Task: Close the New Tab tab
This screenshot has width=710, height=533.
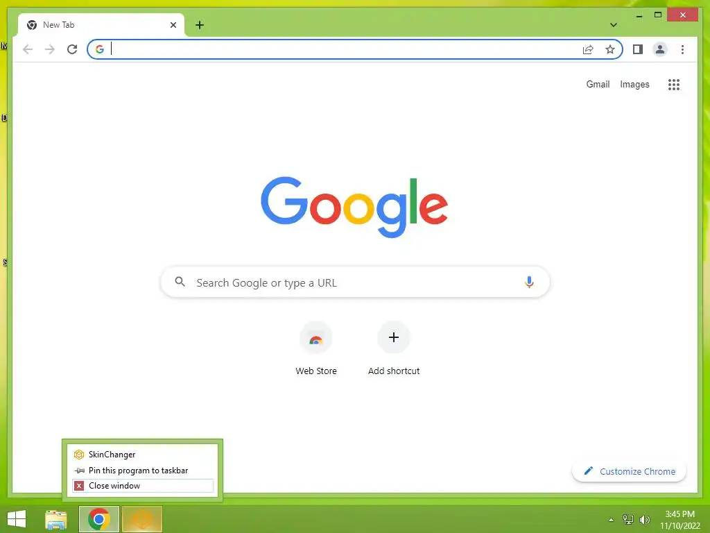Action: [173, 25]
